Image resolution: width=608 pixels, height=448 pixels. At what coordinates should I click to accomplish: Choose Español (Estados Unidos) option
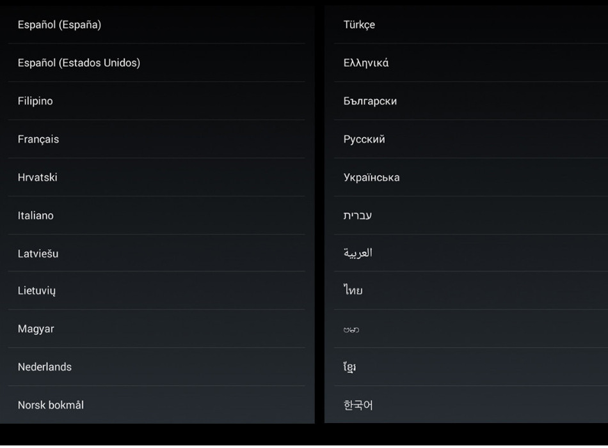(79, 63)
